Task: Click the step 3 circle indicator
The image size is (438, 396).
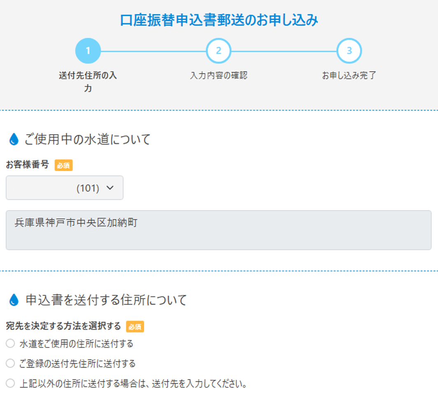Action: (x=349, y=51)
